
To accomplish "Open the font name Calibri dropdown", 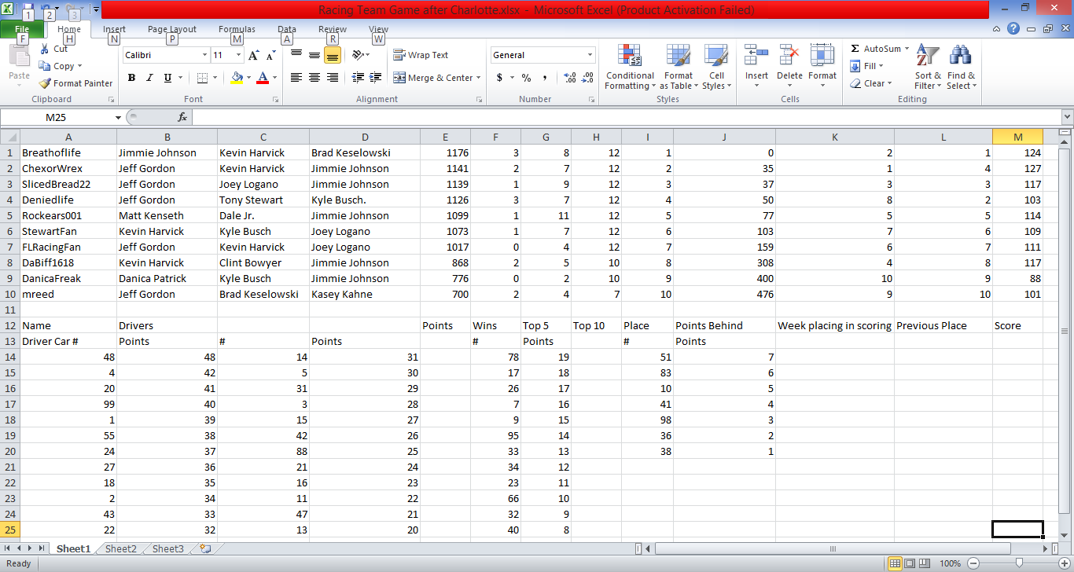I will 204,55.
